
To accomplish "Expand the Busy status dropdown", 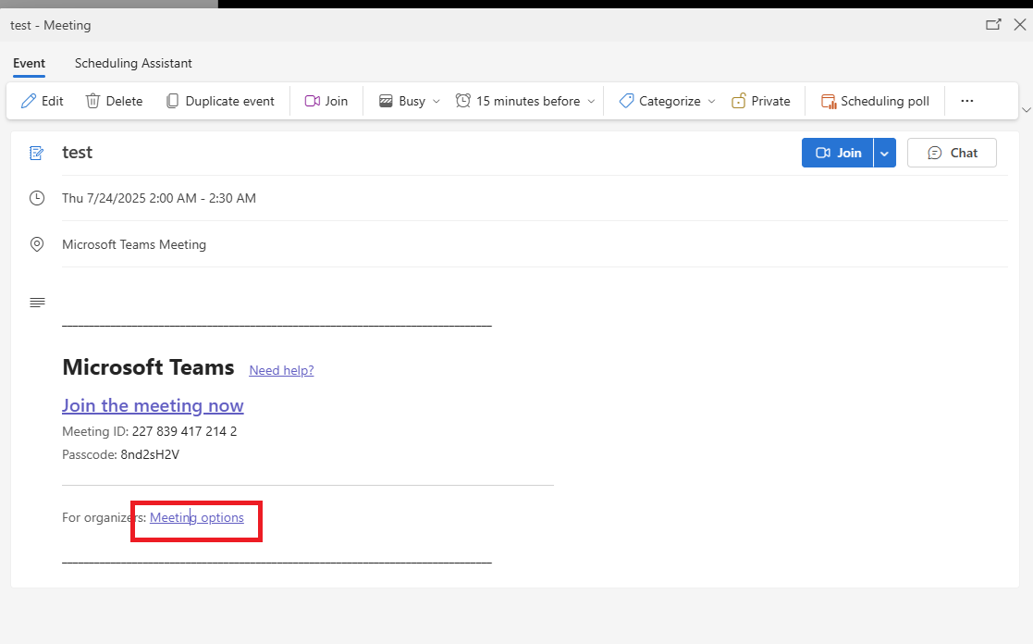I will 437,102.
